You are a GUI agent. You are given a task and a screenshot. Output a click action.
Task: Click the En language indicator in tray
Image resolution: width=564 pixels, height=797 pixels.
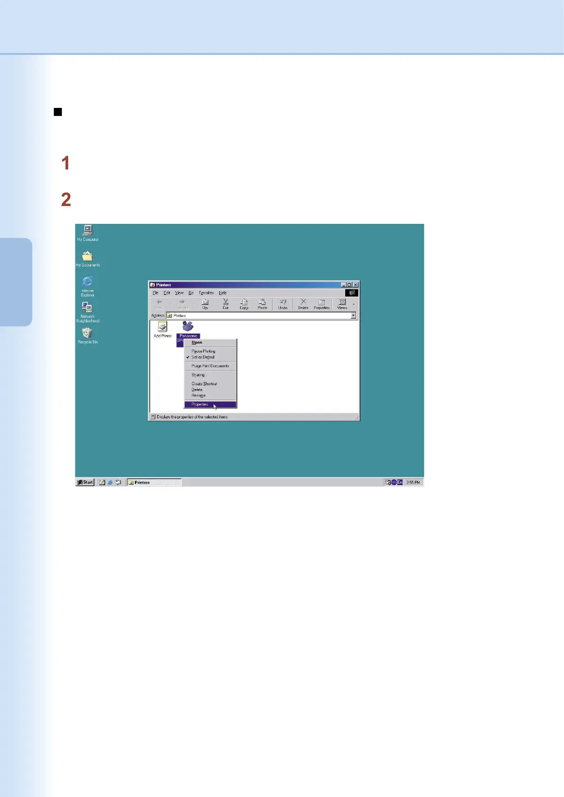pos(400,482)
